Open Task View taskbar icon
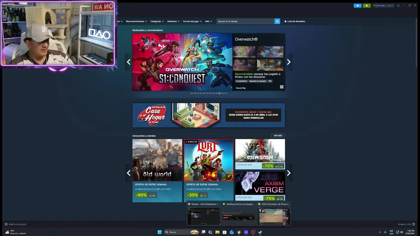Viewport: 420px width, 236px height. click(203, 232)
